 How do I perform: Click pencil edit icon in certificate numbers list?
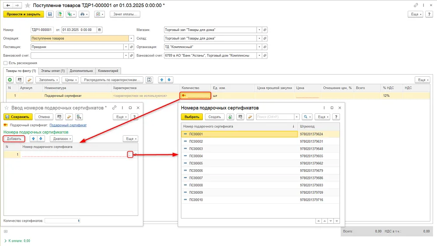pos(250,117)
